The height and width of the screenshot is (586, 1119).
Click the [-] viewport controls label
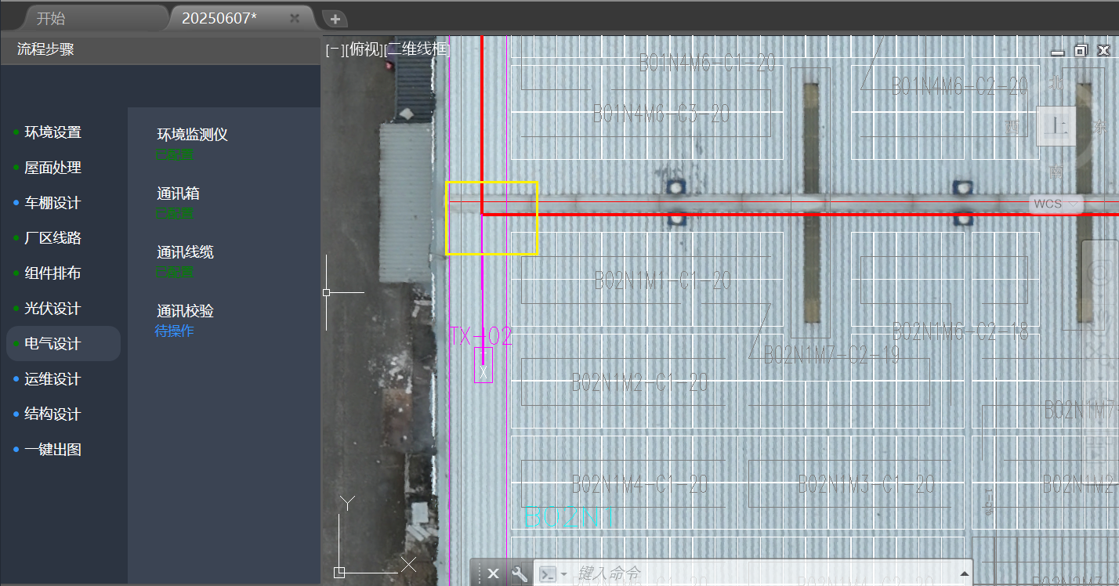(335, 49)
